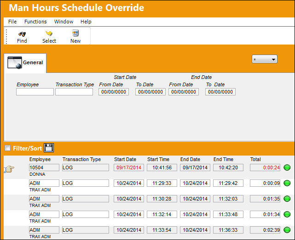The width and height of the screenshot is (295, 240).
Task: Click the red start date 09/17/2014
Action: [129, 167]
